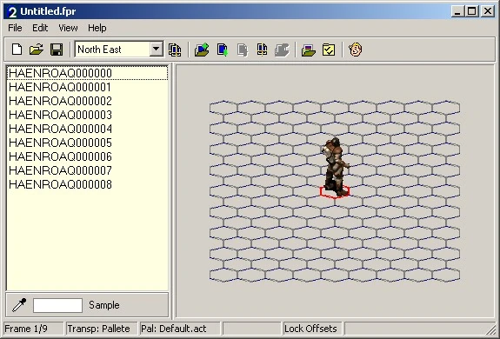Click the folder icon containing a picture
This screenshot has height=339, width=500.
pos(309,50)
